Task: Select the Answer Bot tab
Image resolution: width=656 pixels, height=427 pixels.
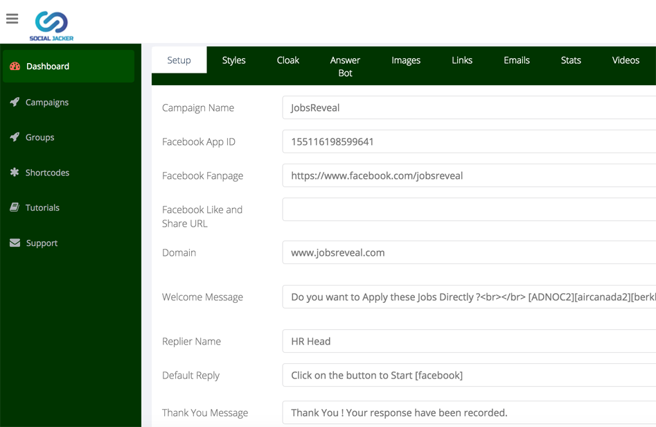Action: click(345, 67)
